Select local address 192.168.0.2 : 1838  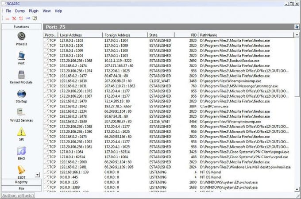(x=73, y=81)
